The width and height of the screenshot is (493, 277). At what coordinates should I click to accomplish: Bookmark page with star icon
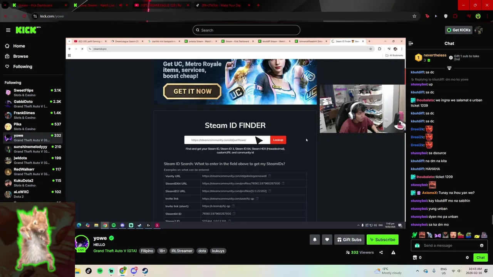coord(414,16)
